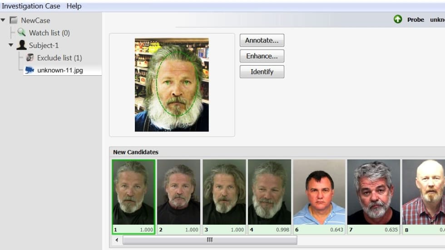Click the Subject-1 person icon
This screenshot has width=445, height=250.
pyautogui.click(x=21, y=45)
